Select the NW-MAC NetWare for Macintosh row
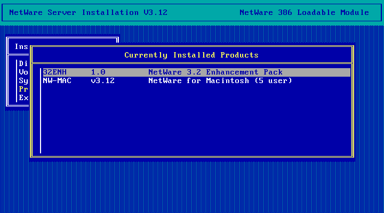The height and width of the screenshot is (213, 384). tap(196, 81)
